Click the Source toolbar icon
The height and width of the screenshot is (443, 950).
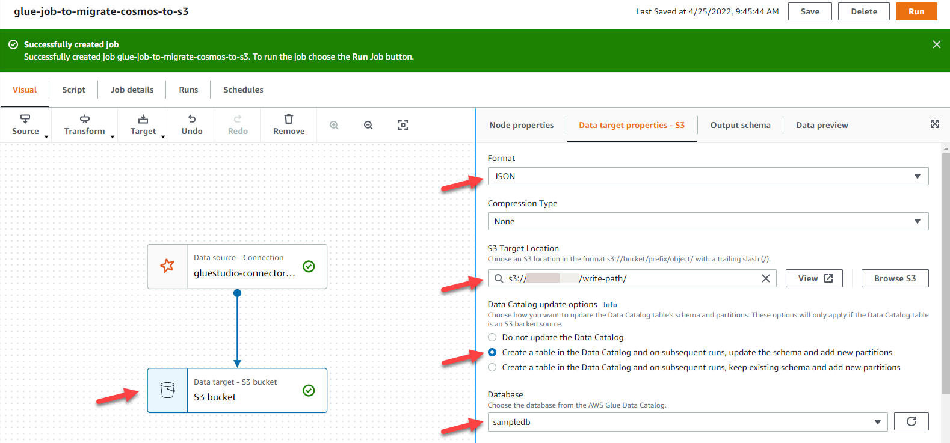click(25, 119)
